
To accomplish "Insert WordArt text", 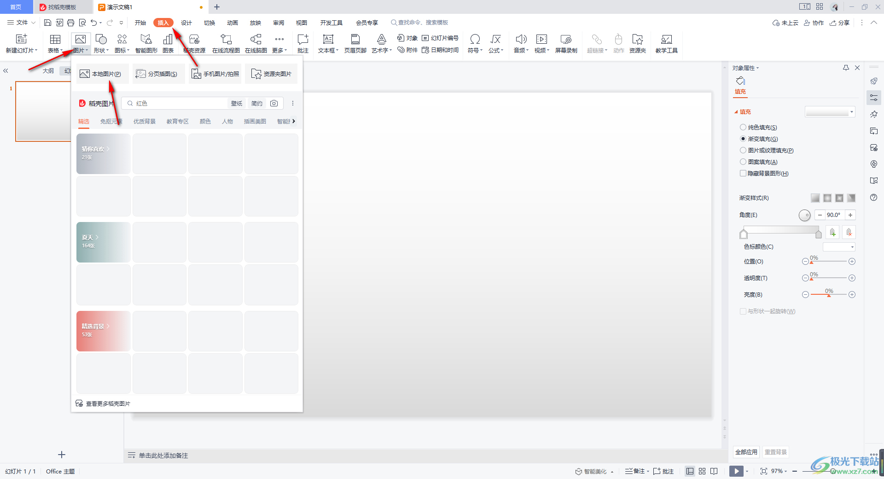I will [x=382, y=43].
